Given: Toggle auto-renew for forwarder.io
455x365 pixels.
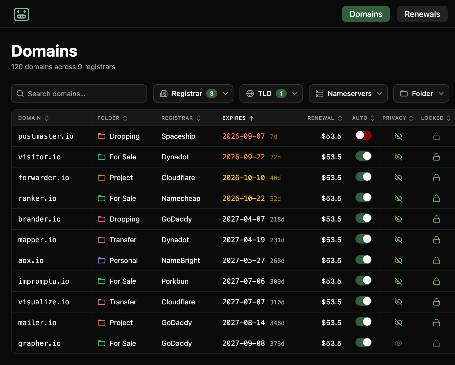Looking at the screenshot, I should pos(364,177).
